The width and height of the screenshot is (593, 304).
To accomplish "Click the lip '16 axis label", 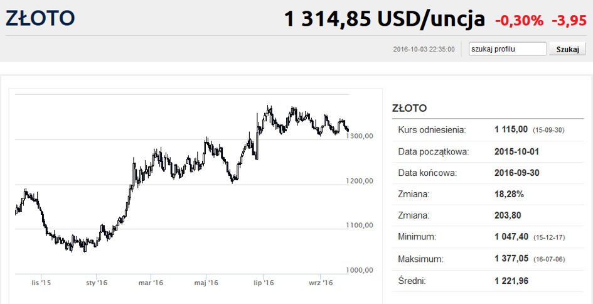I will coord(264,283).
